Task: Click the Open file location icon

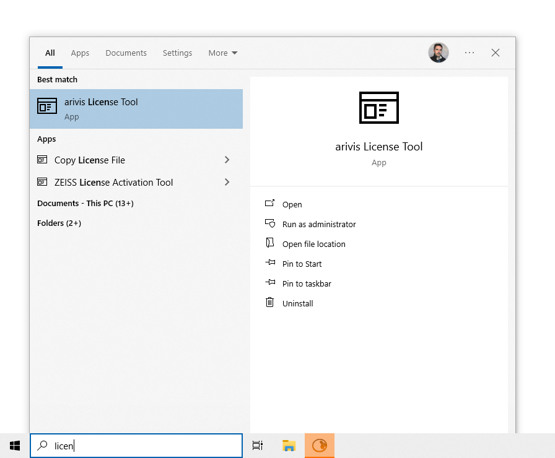Action: coord(269,243)
